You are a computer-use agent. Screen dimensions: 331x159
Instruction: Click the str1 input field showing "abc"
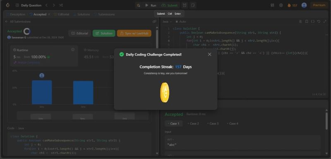(x=242, y=143)
